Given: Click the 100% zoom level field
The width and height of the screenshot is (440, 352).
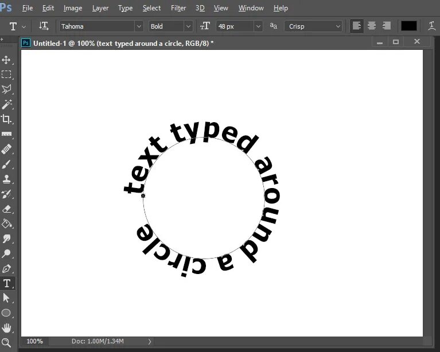Looking at the screenshot, I should 35,341.
